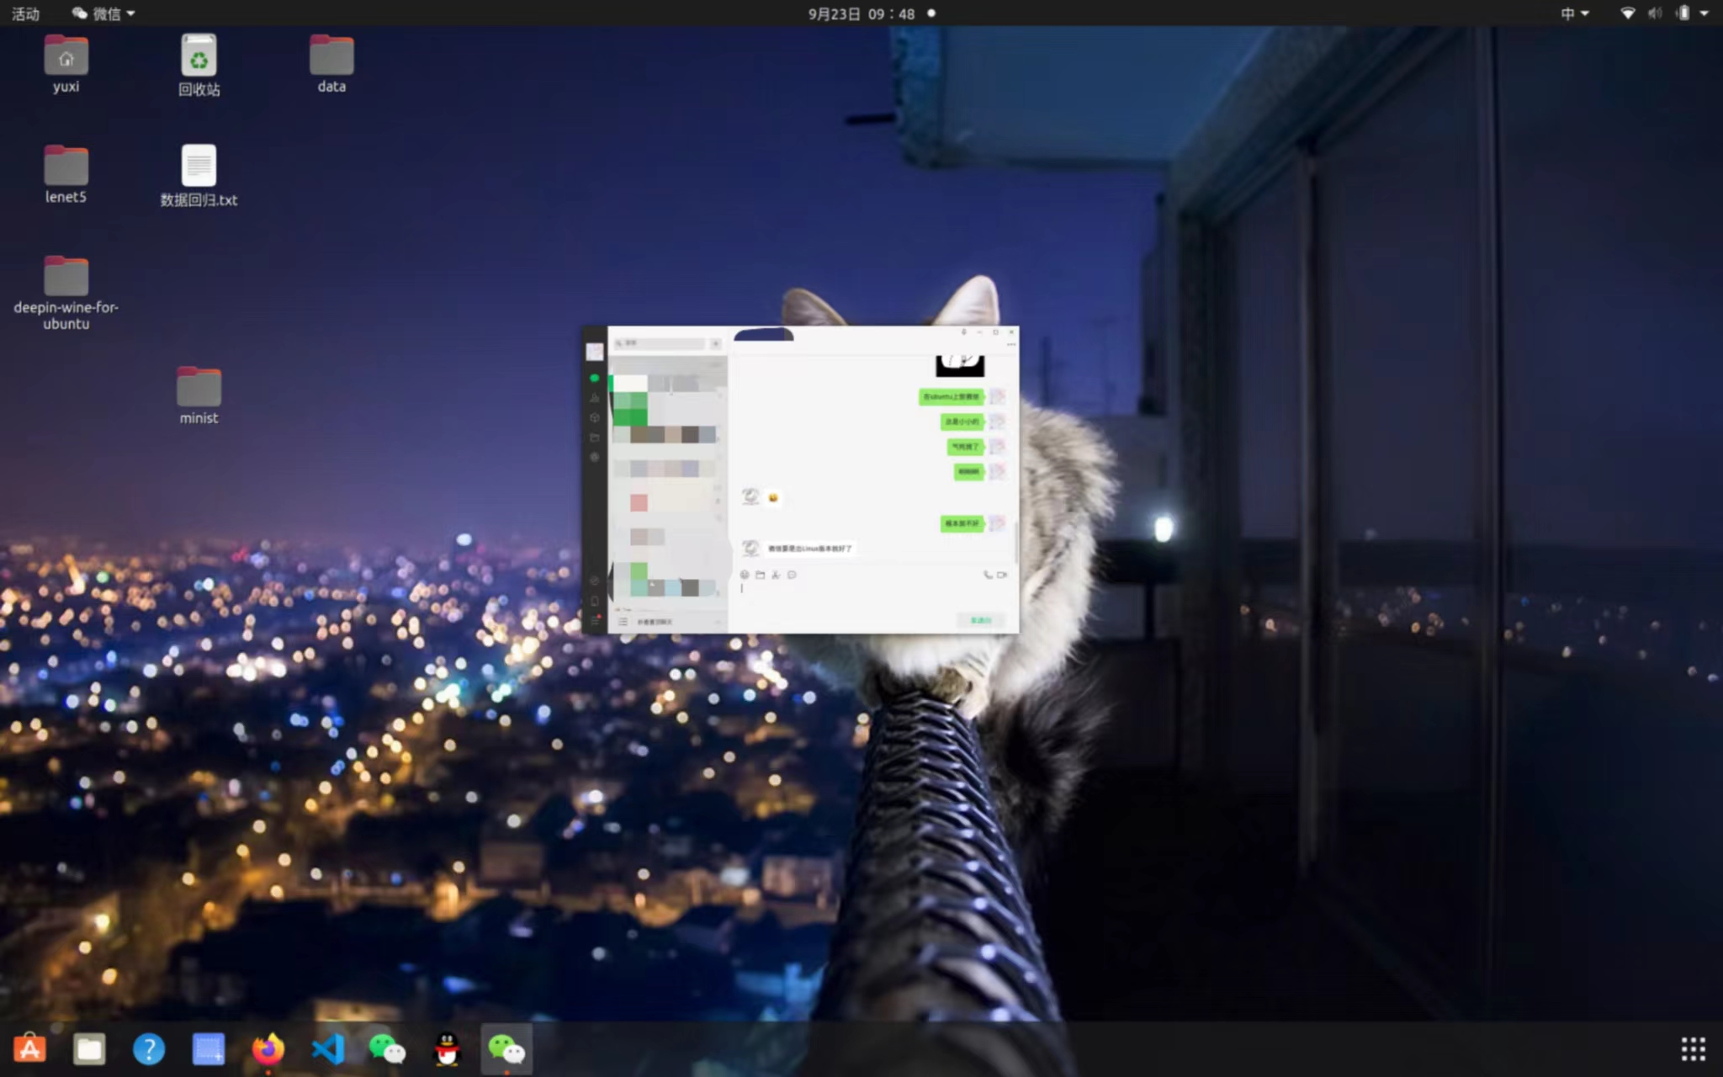
Task: Start a video call with contact
Action: [x=1002, y=575]
